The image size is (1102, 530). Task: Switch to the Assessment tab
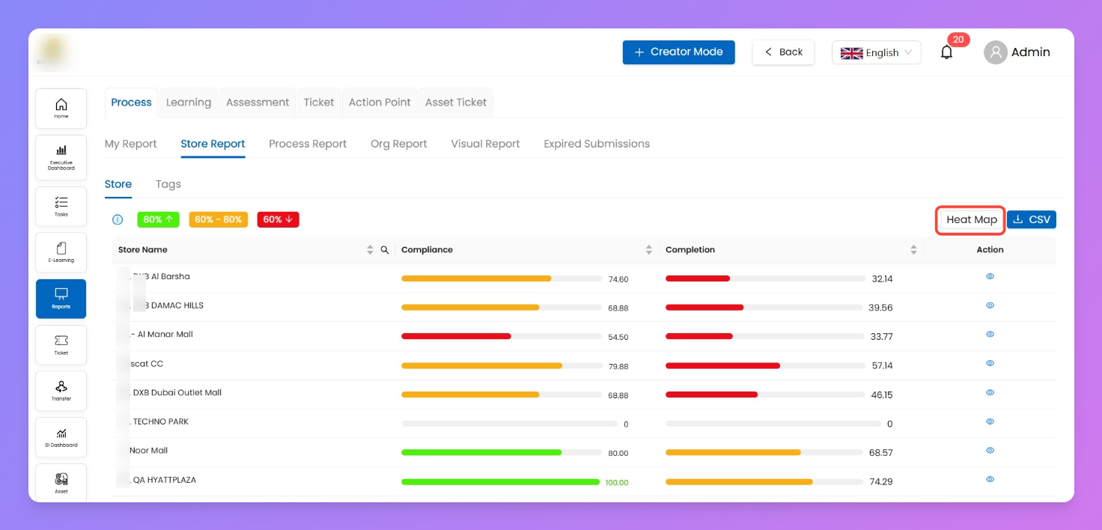tap(258, 103)
